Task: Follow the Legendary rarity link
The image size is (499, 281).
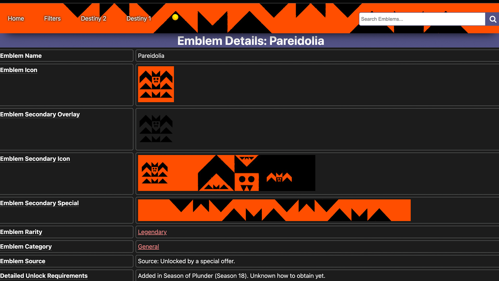Action: tap(152, 232)
